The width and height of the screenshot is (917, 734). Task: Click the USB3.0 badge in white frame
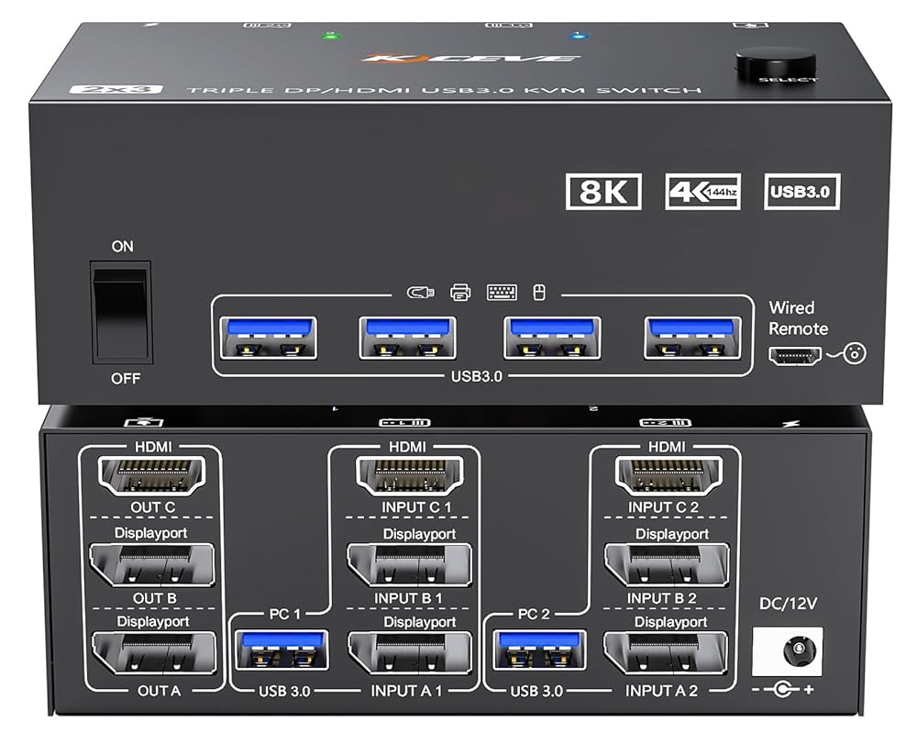coord(801,192)
